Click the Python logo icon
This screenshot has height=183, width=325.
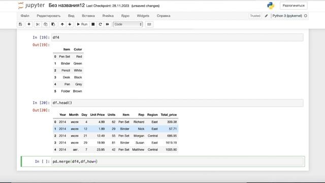coord(271,6)
